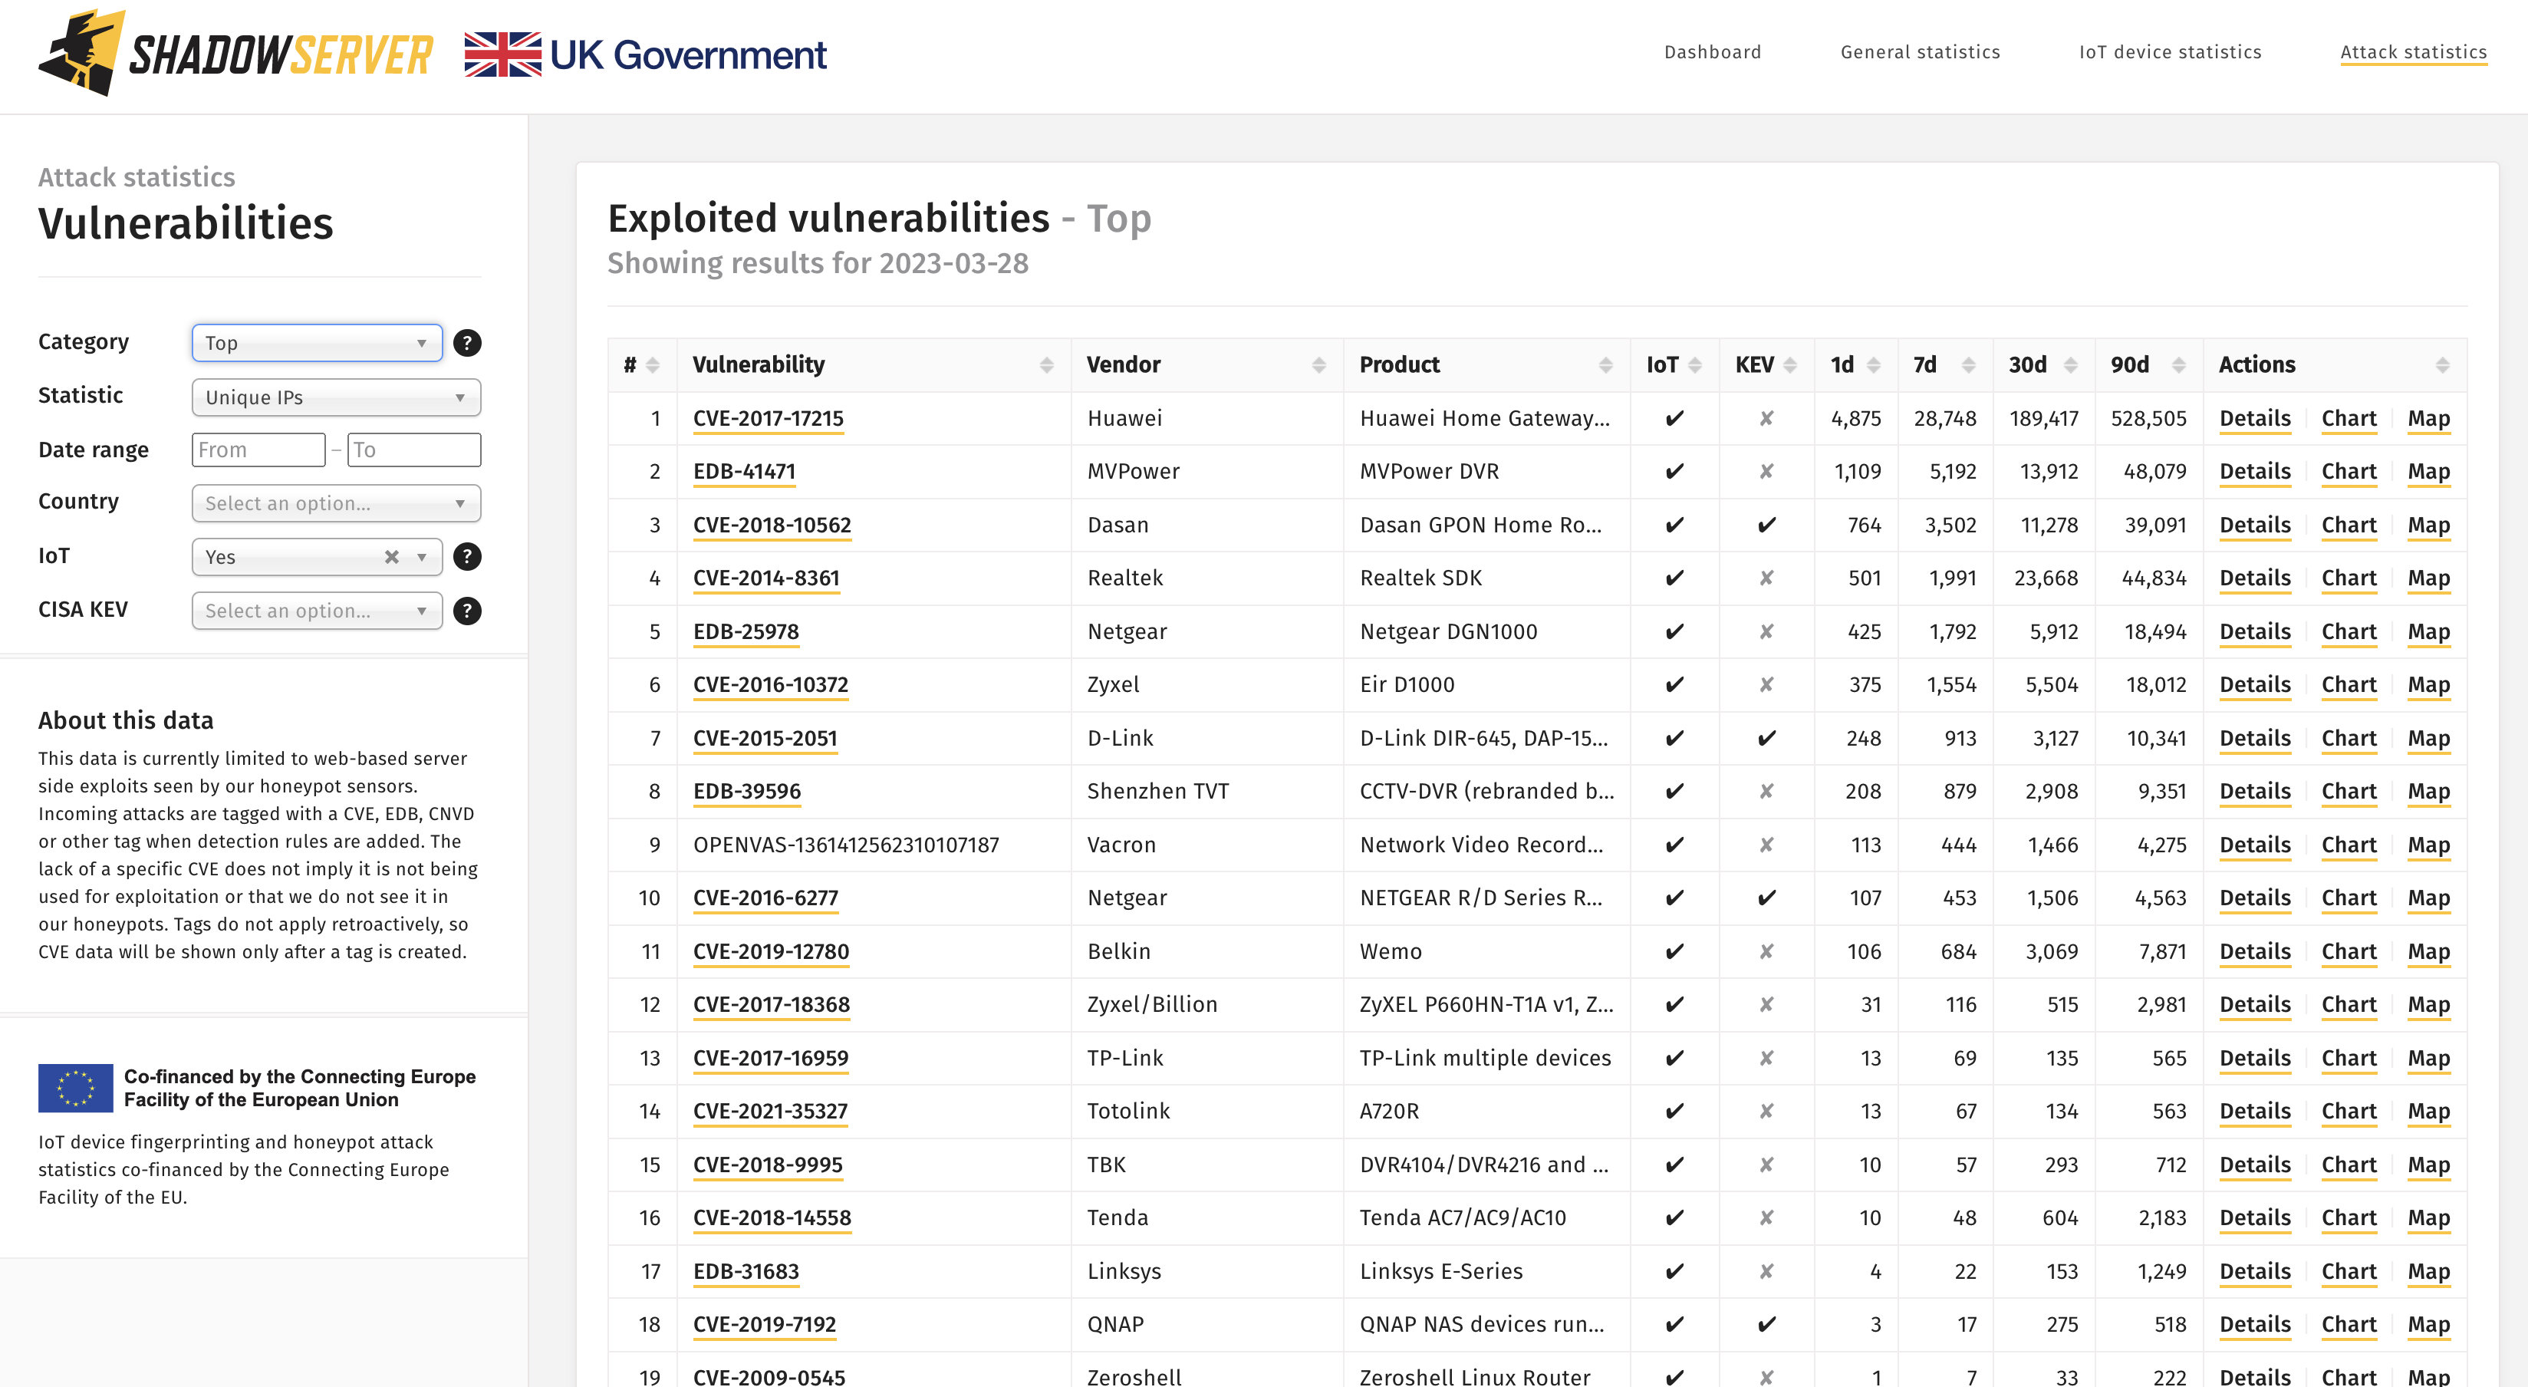This screenshot has height=1387, width=2528.
Task: Open CVE-2016-10372 vulnerability link
Action: [770, 684]
